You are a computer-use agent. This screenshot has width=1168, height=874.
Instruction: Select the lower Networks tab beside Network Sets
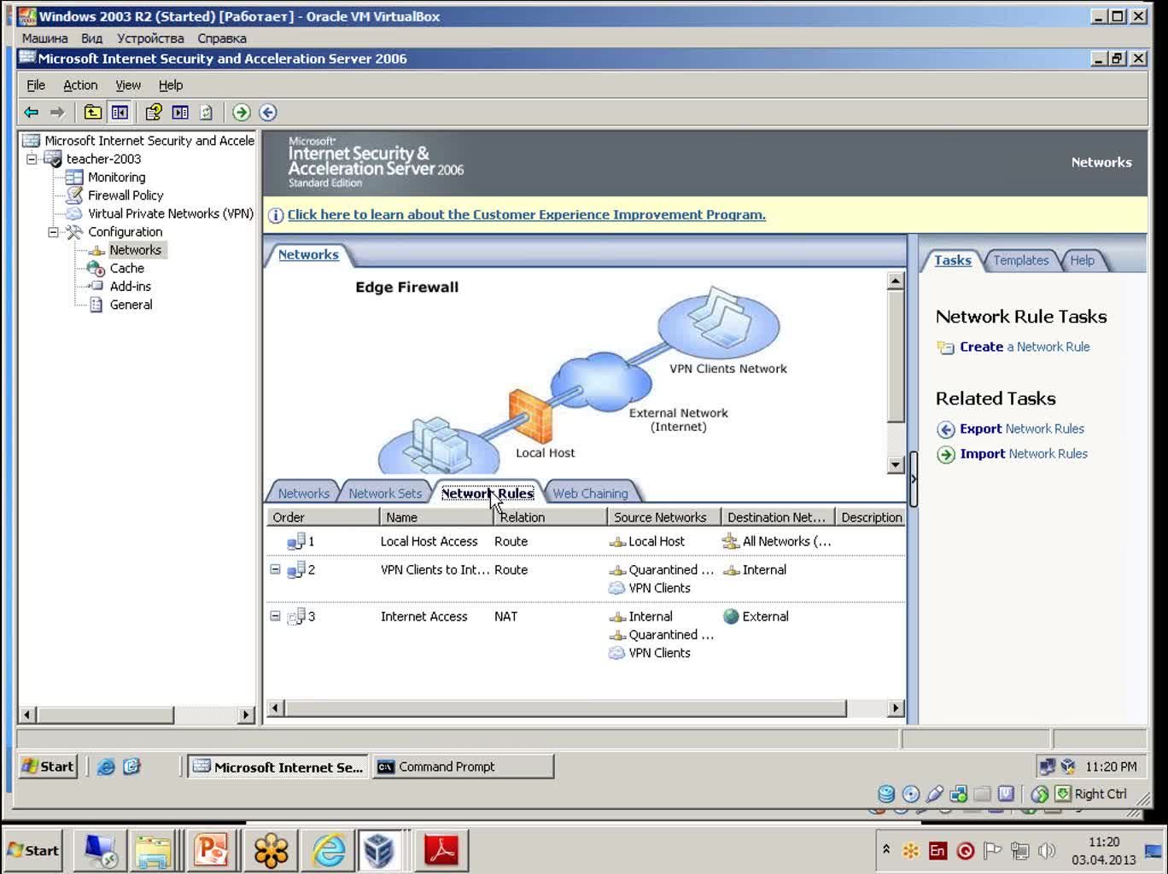pos(303,493)
